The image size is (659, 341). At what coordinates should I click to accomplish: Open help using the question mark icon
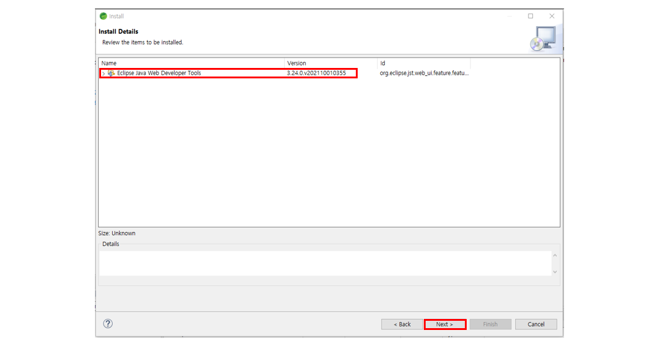tap(108, 323)
